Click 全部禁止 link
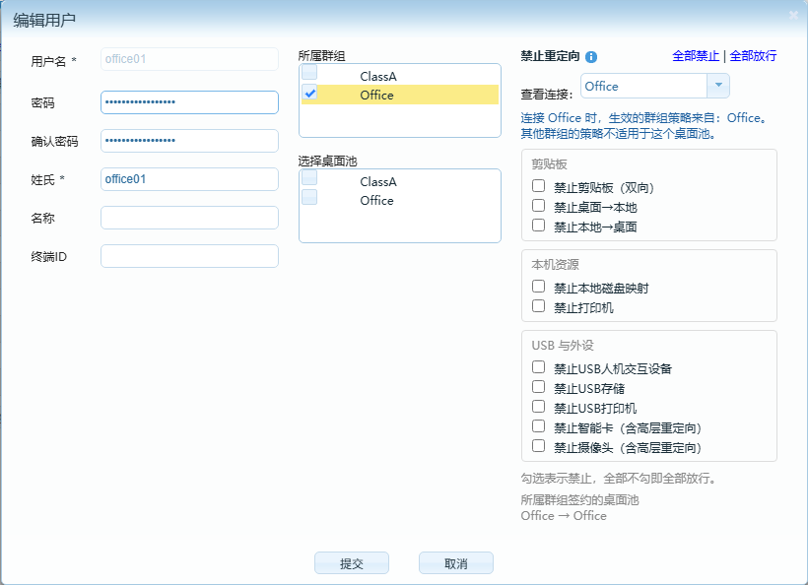This screenshot has width=808, height=585. point(696,55)
